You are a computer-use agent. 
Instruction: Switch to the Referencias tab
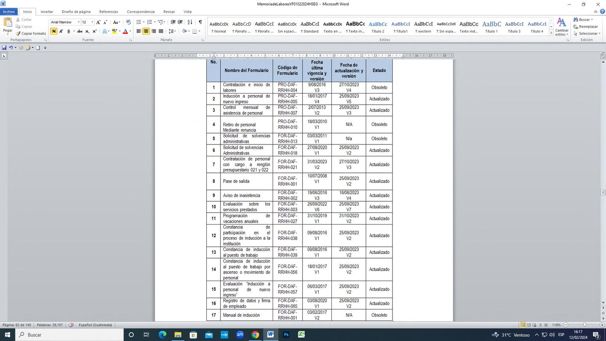tap(108, 12)
